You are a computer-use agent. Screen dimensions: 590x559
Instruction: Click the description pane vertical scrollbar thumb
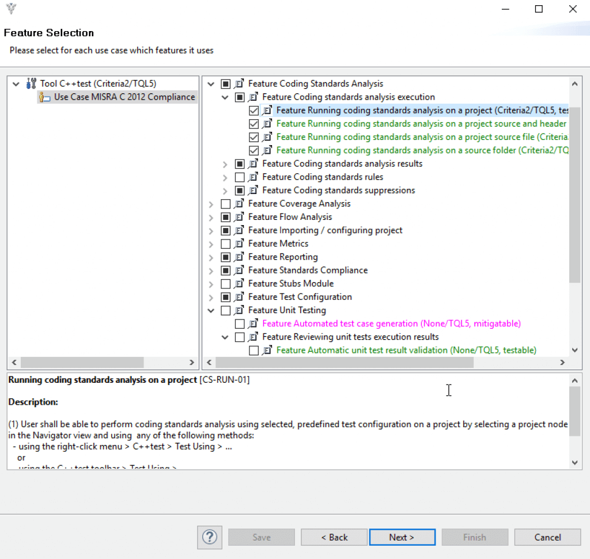(574, 411)
